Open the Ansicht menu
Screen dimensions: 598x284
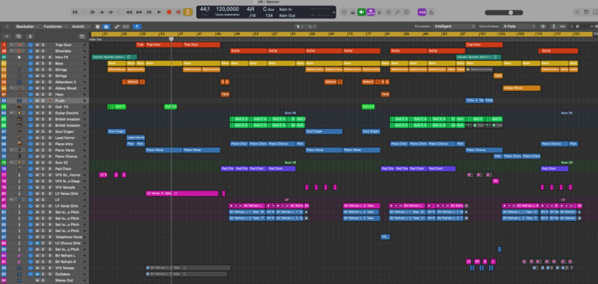(x=80, y=26)
